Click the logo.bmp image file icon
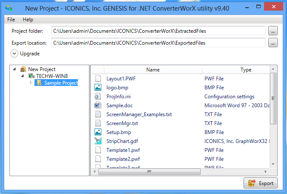 [x=98, y=88]
